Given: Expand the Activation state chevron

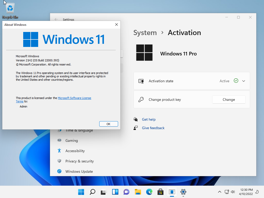Looking at the screenshot, I should click(244, 81).
